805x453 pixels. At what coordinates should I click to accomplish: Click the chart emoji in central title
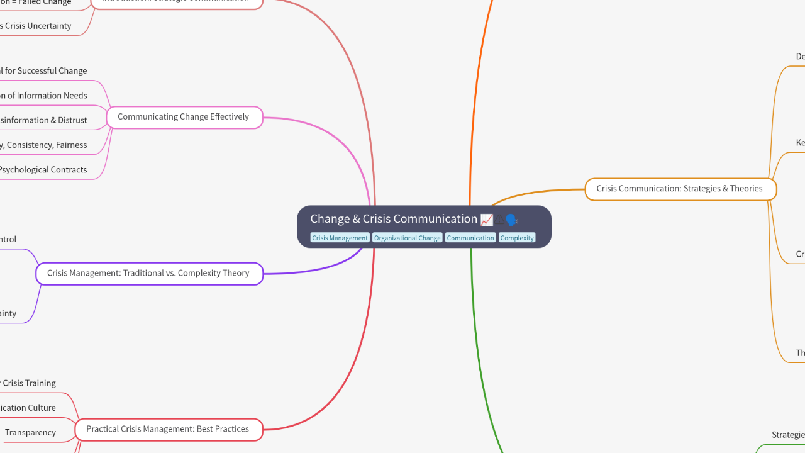click(x=486, y=220)
